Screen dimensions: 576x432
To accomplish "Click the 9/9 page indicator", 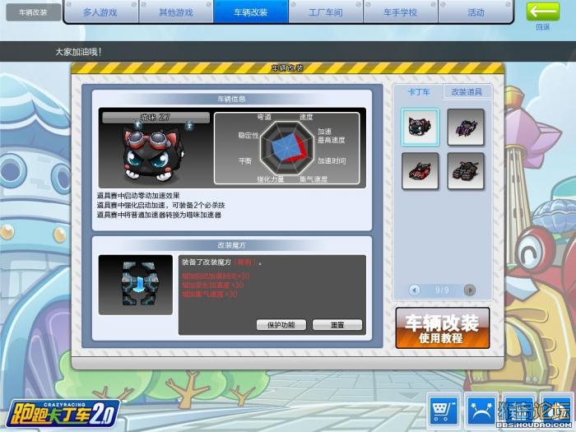I will [442, 290].
